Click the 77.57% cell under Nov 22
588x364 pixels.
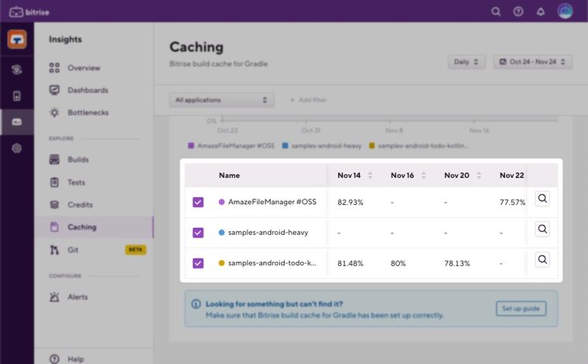(512, 202)
